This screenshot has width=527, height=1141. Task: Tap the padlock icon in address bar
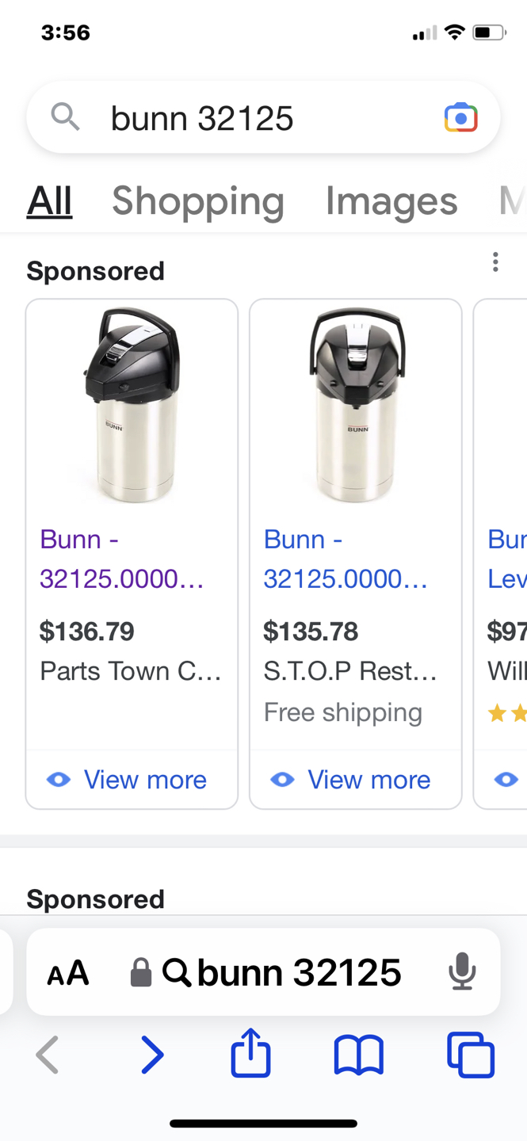140,972
